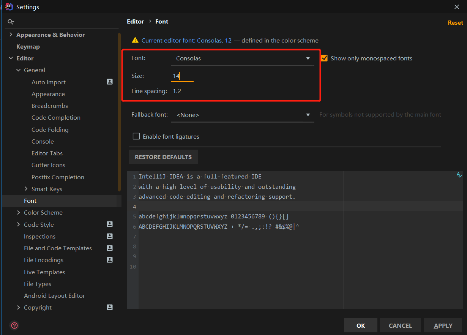This screenshot has height=335, width=467.
Task: Open File and Code Templates page
Action: pos(58,248)
